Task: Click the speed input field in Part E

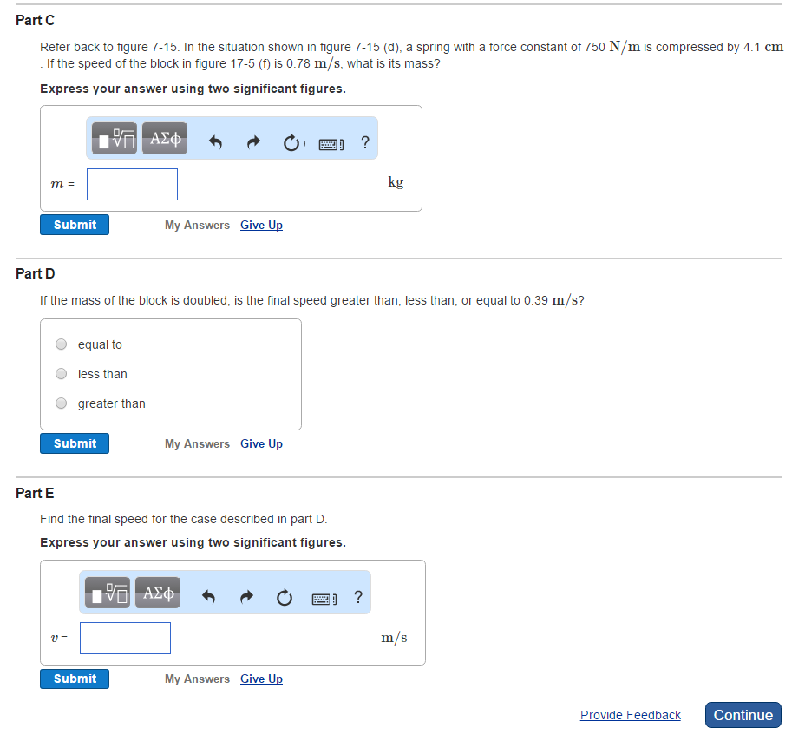Action: (125, 637)
